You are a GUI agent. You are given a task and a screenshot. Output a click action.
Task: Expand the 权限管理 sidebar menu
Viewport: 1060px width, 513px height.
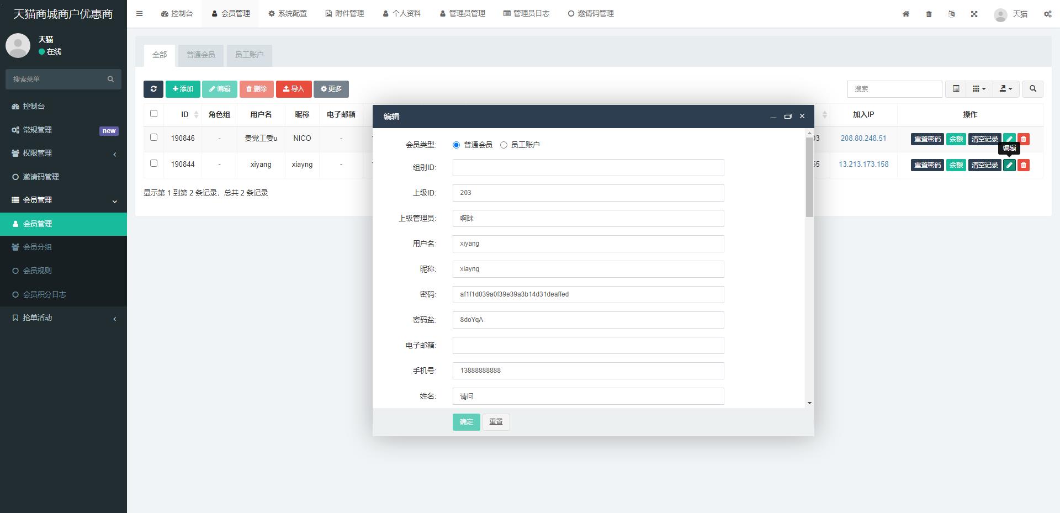pyautogui.click(x=63, y=154)
